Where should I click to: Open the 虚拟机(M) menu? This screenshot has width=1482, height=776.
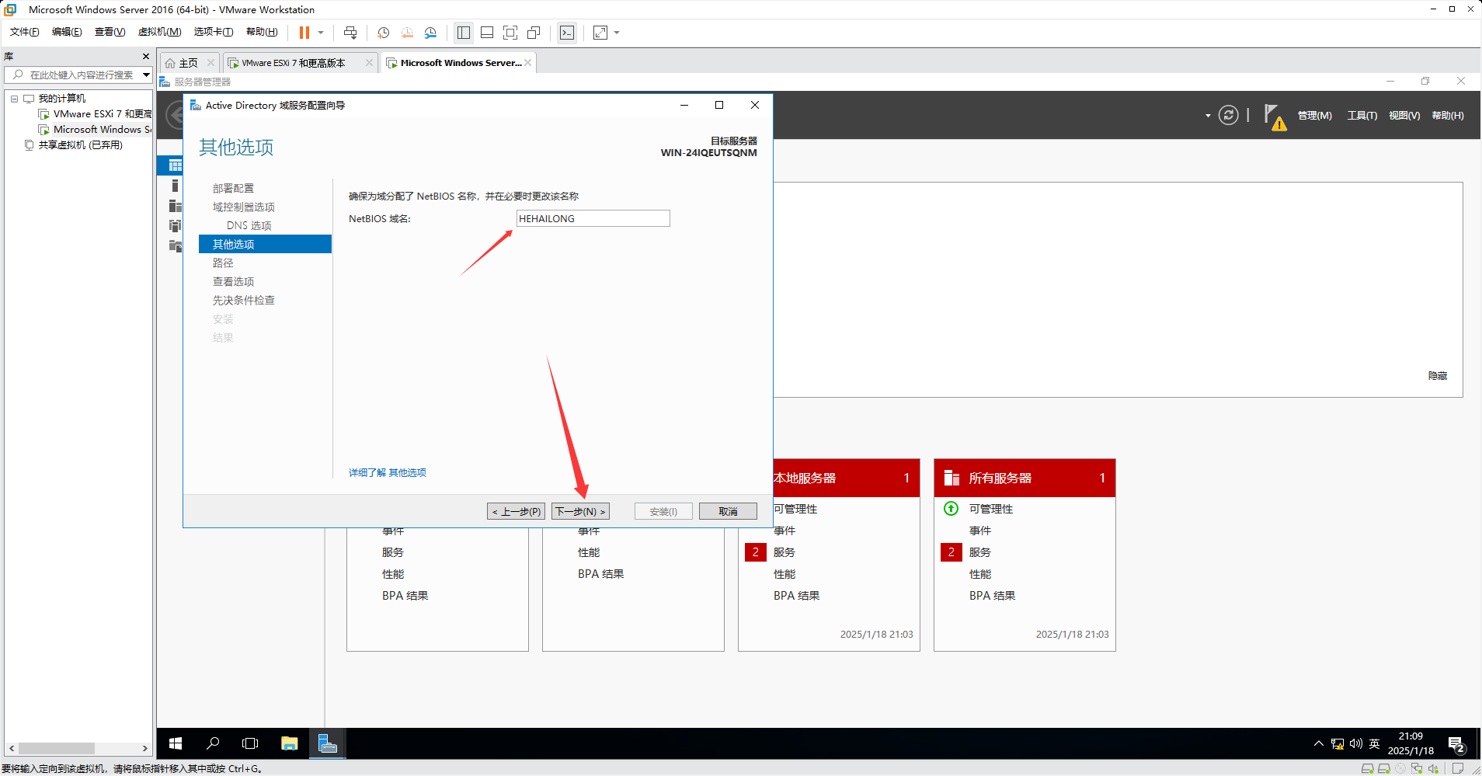tap(159, 32)
